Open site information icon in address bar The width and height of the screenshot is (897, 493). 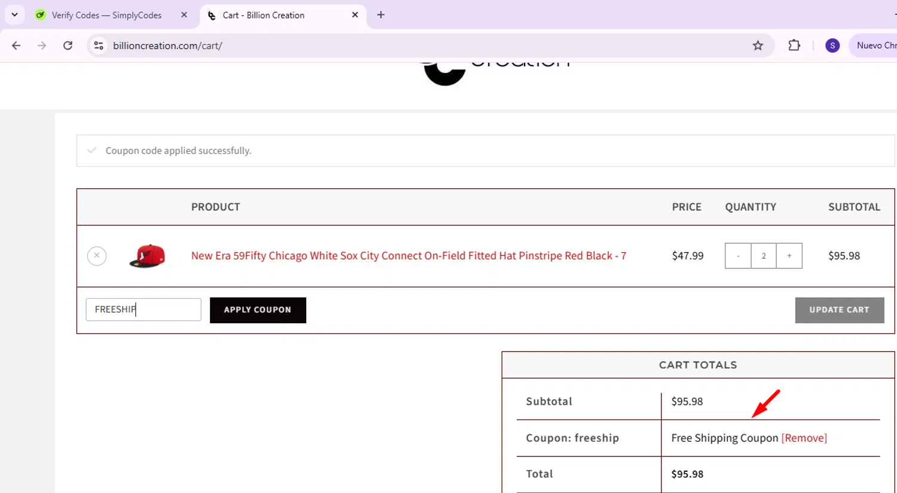[x=99, y=45]
